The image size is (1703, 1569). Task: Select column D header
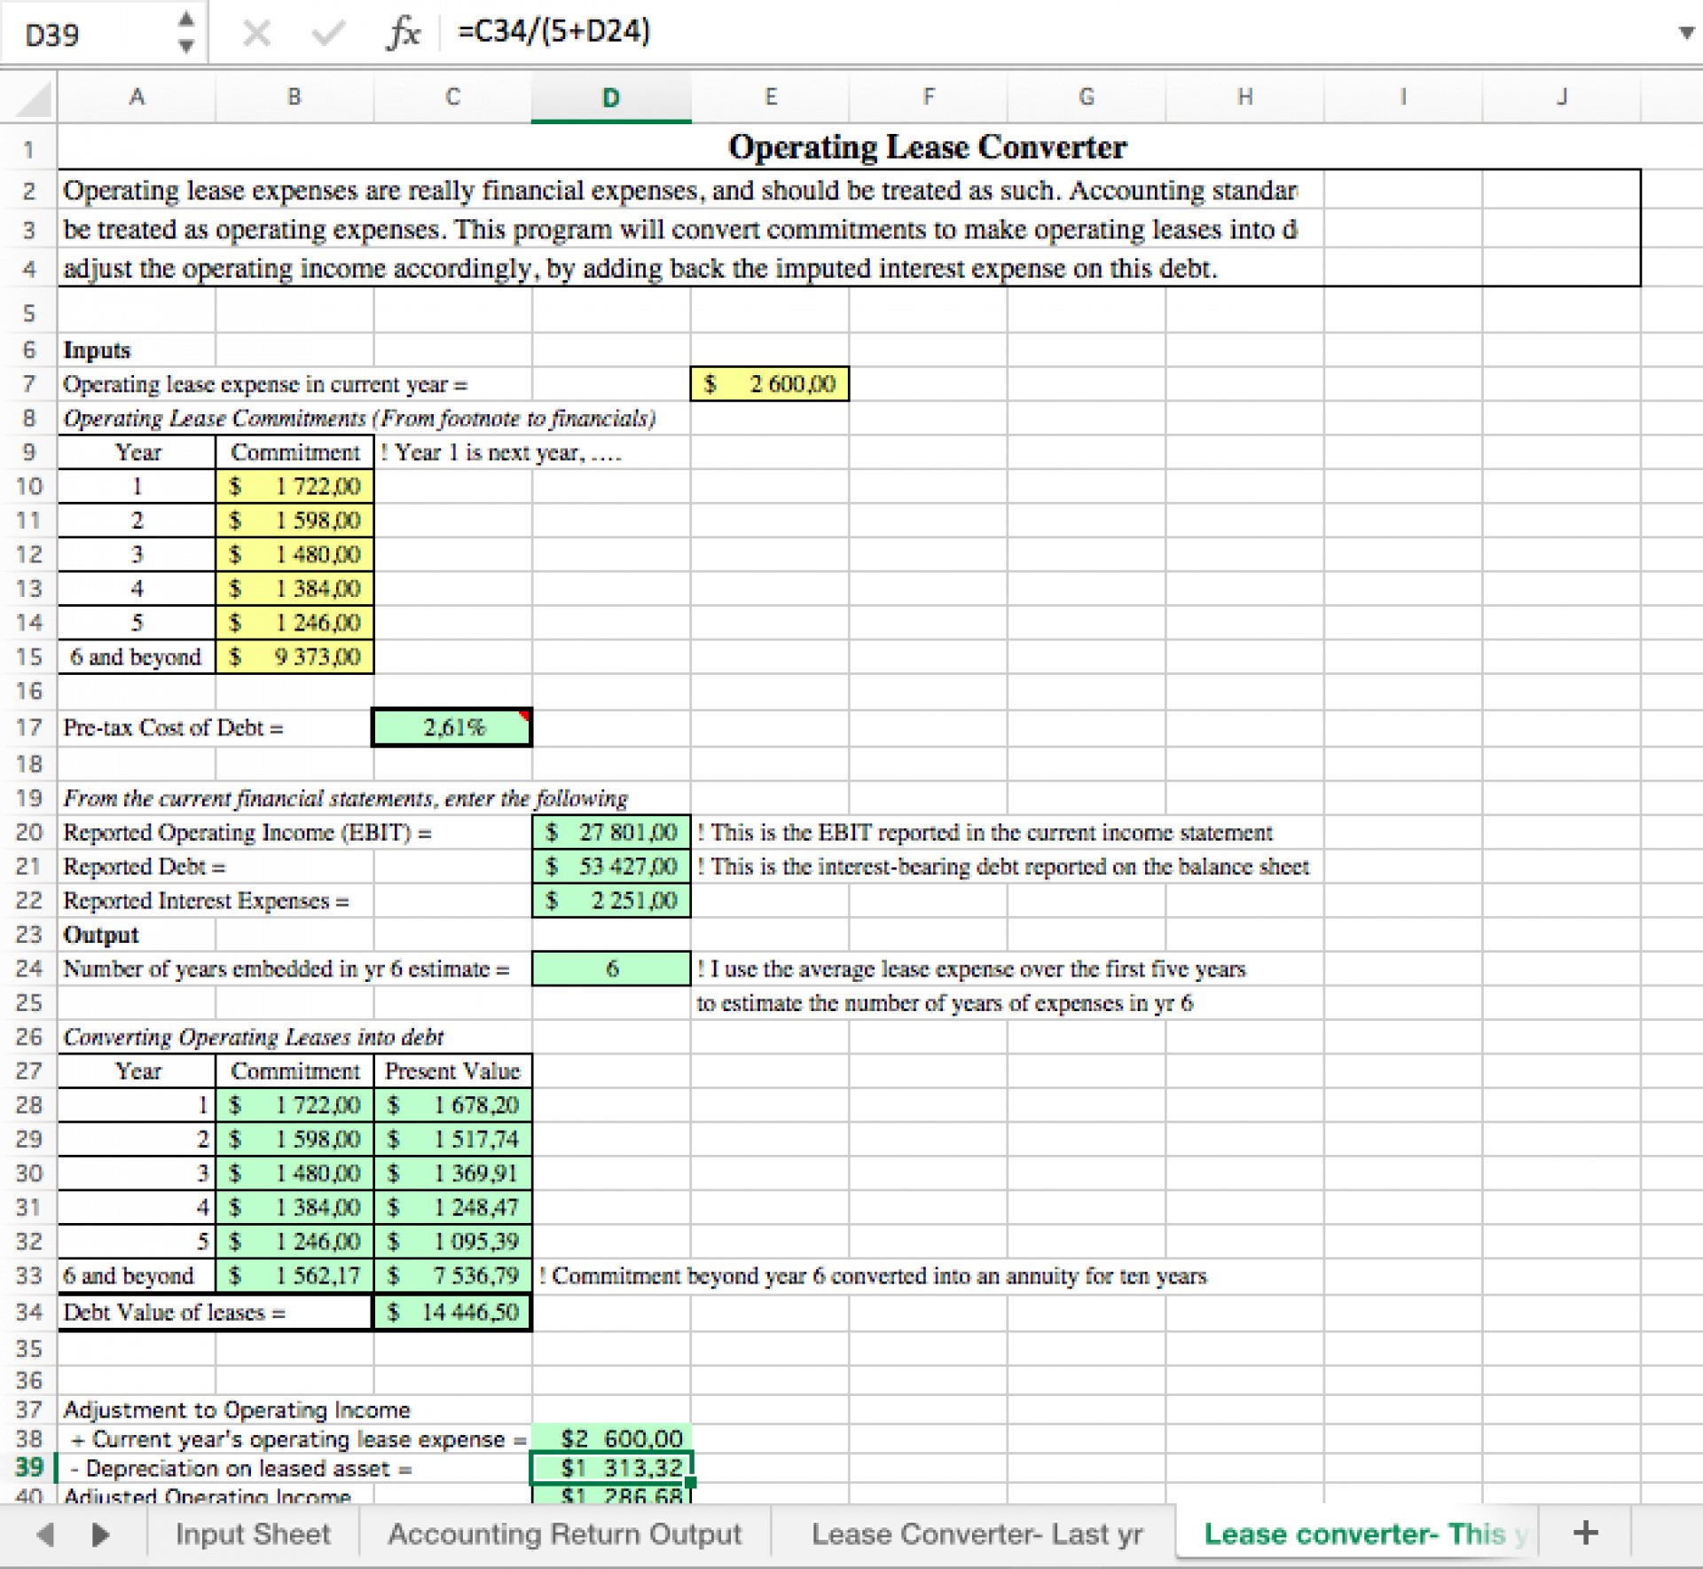[x=610, y=97]
